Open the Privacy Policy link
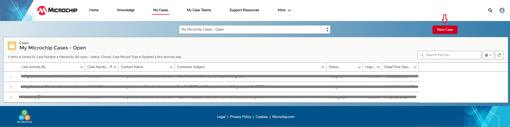Image resolution: width=510 pixels, height=127 pixels. 240,117
